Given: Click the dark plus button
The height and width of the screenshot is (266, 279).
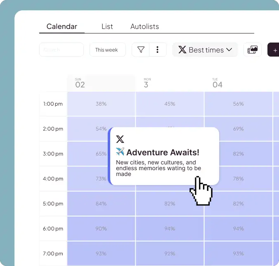Looking at the screenshot, I should (274, 50).
